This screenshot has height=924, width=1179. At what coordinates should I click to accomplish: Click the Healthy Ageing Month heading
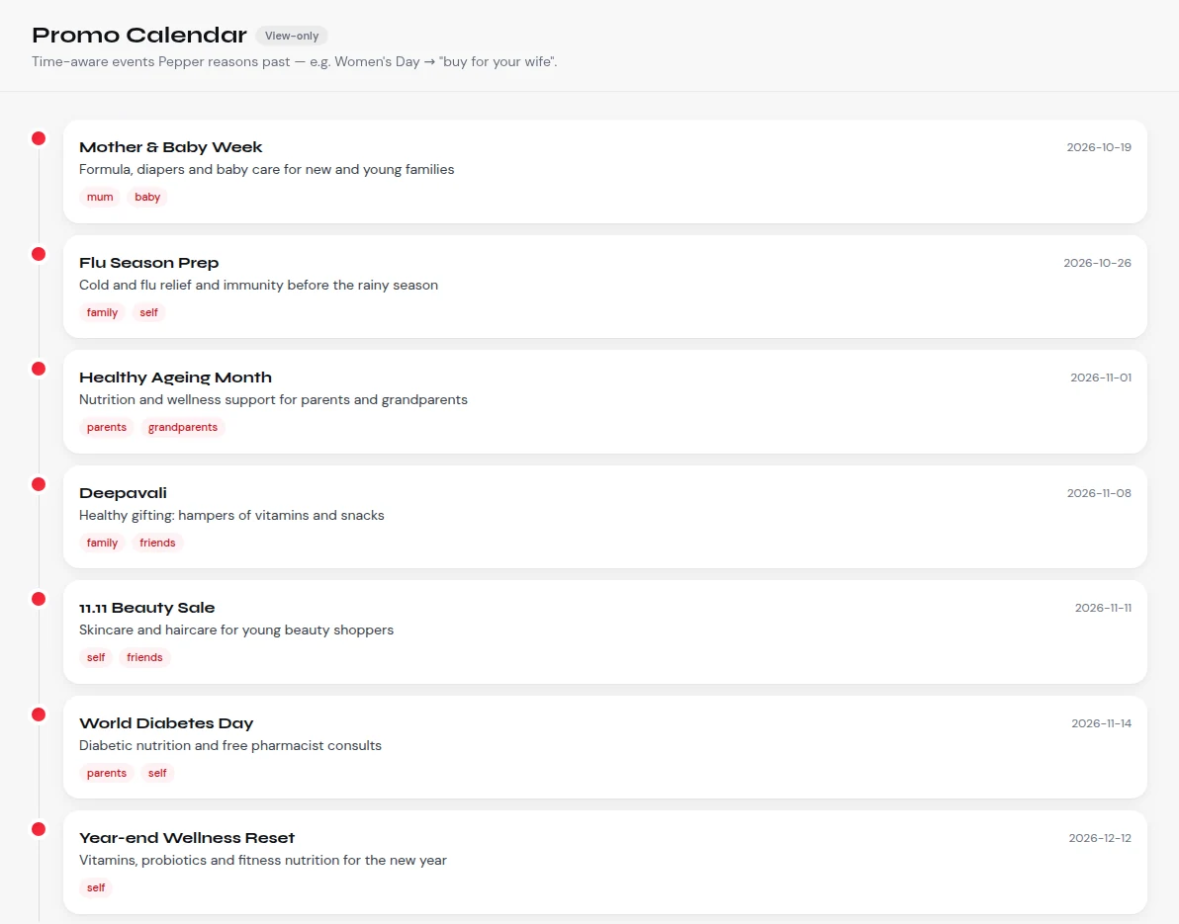click(x=175, y=378)
